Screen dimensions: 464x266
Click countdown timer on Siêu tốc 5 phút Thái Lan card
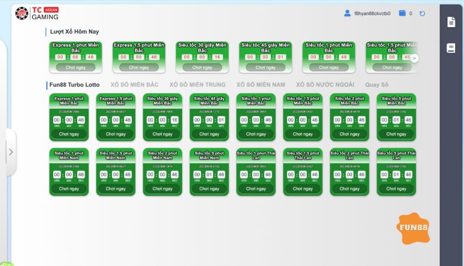click(396, 175)
